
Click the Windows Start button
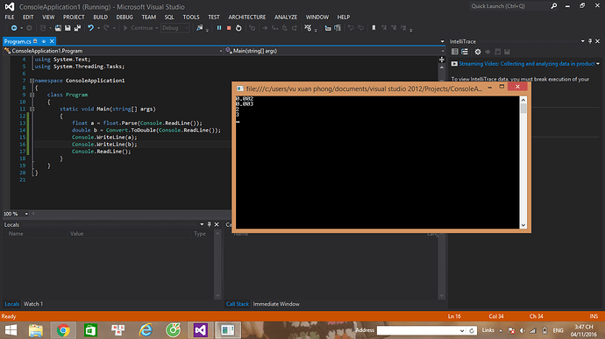11,330
